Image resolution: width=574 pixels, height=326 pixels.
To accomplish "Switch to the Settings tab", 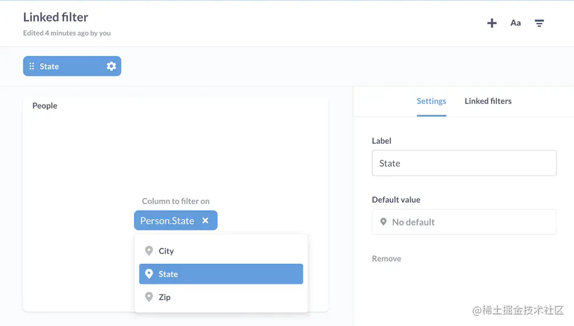I will pyautogui.click(x=431, y=101).
